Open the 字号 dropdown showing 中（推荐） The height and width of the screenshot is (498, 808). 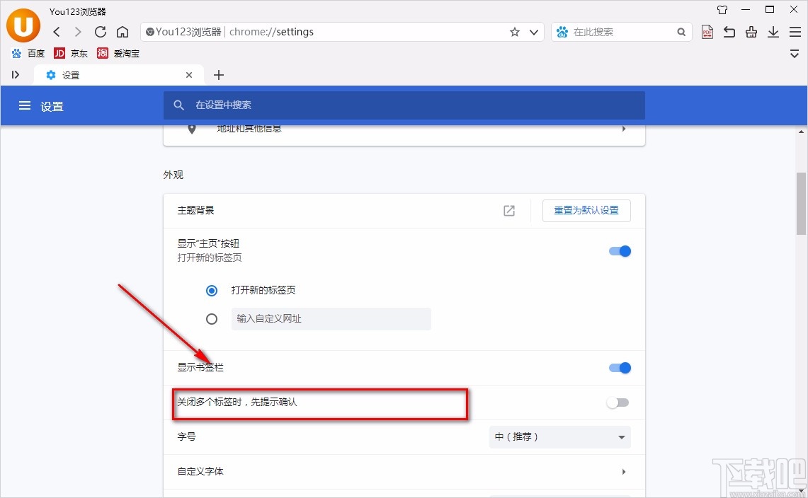point(559,436)
